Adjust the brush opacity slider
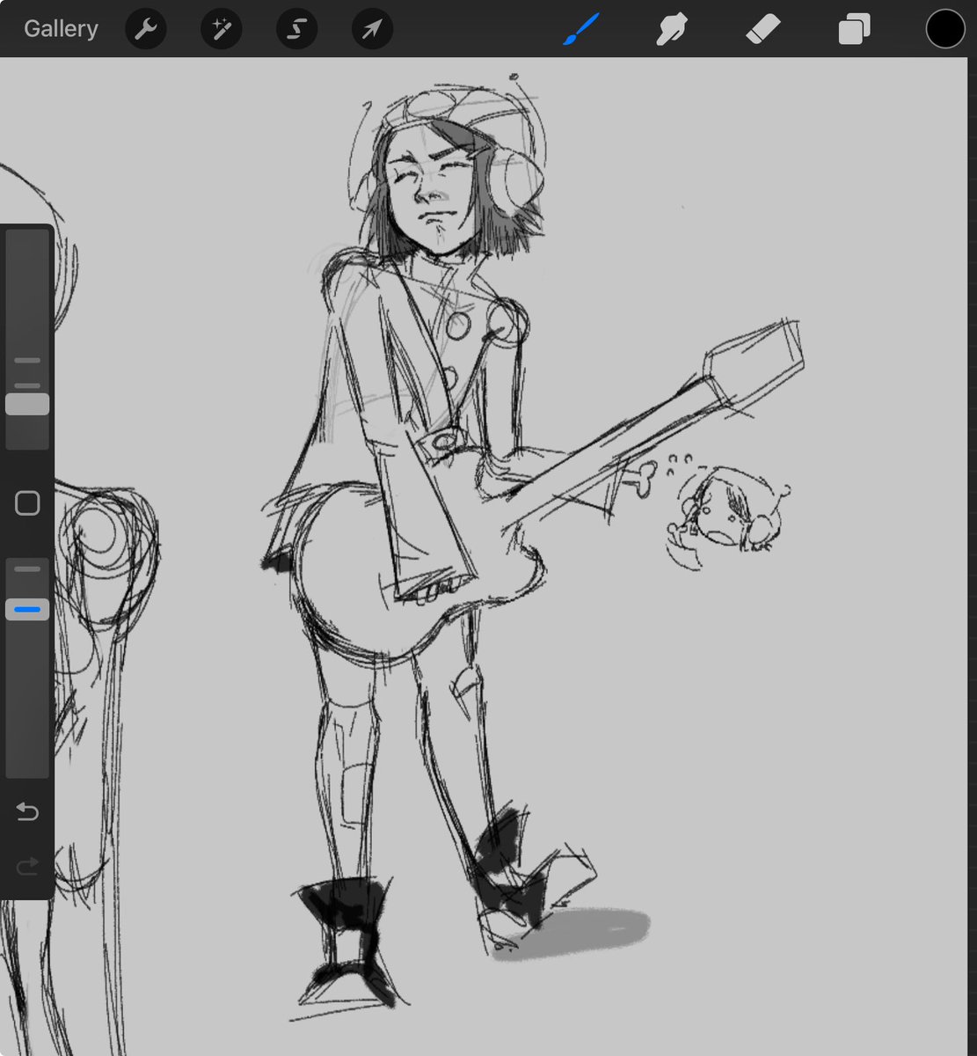The width and height of the screenshot is (977, 1056). click(27, 608)
